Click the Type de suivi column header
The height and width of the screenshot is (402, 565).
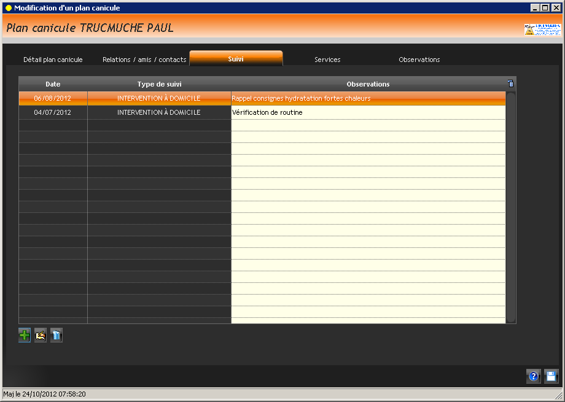click(159, 84)
